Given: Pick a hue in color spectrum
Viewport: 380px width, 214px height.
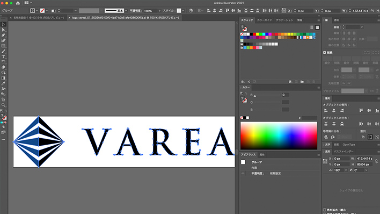Looking at the screenshot, I should click(x=279, y=135).
